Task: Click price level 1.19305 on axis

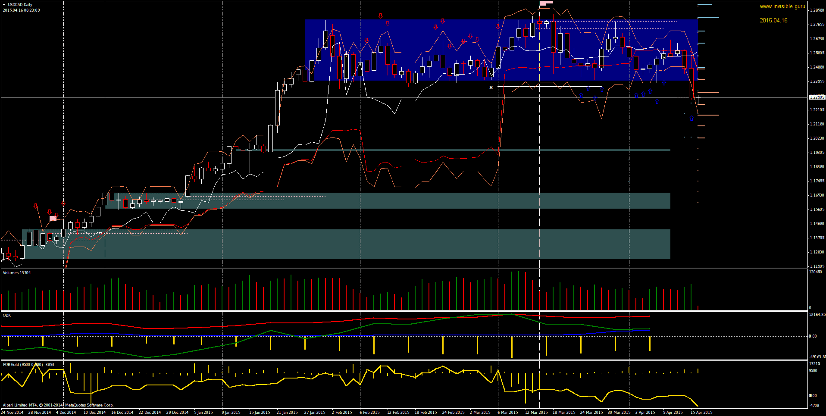Action: click(x=817, y=153)
